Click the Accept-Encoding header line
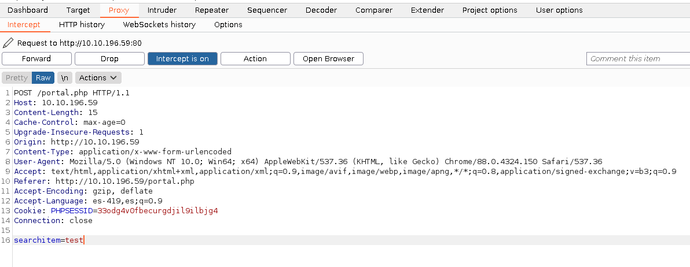The image size is (690, 267). [x=83, y=191]
